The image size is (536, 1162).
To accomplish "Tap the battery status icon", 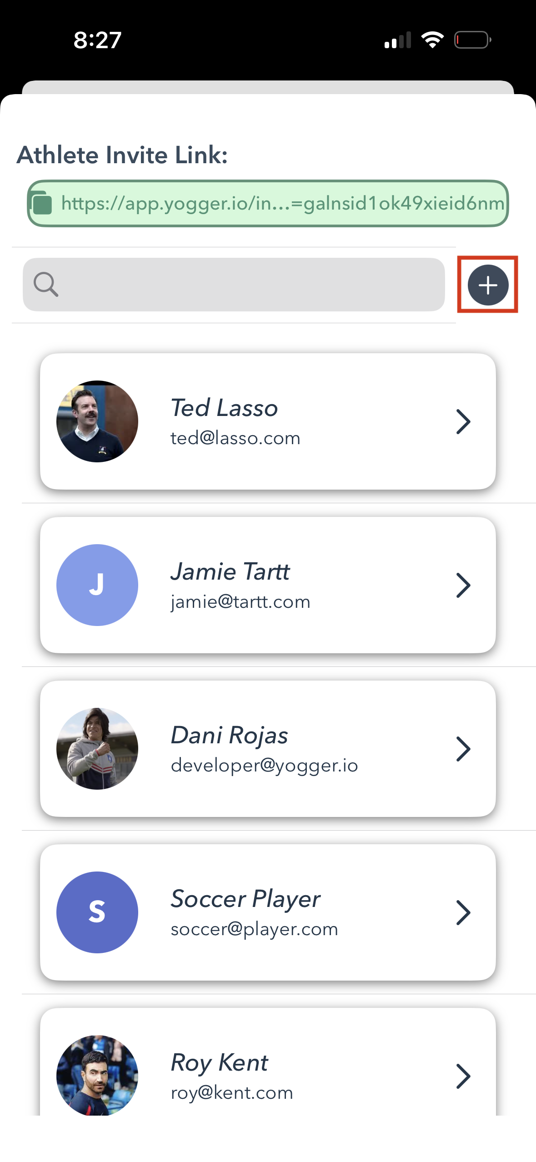I will [x=472, y=40].
